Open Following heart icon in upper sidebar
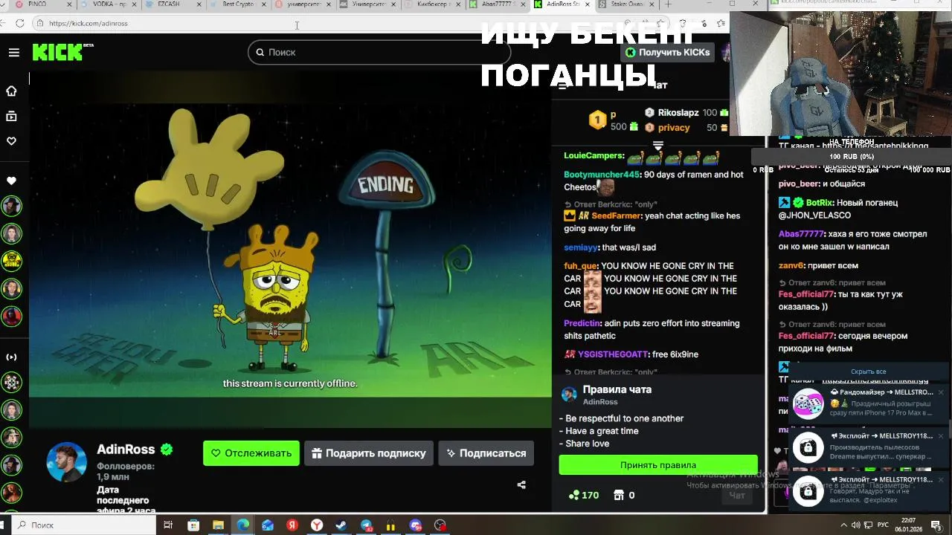Screen dimensions: 952x535 coord(11,141)
